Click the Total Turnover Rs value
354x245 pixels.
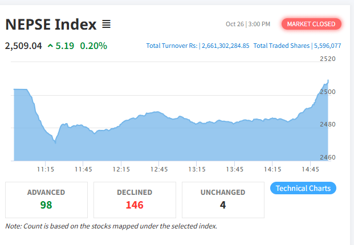(x=225, y=46)
